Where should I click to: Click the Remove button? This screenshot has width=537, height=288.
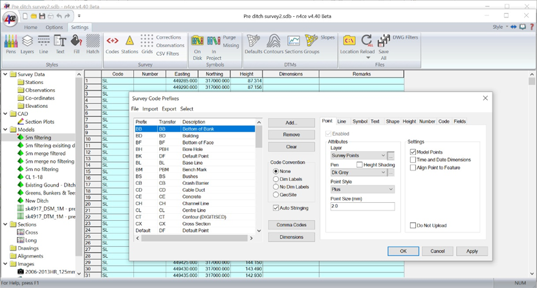click(x=291, y=134)
